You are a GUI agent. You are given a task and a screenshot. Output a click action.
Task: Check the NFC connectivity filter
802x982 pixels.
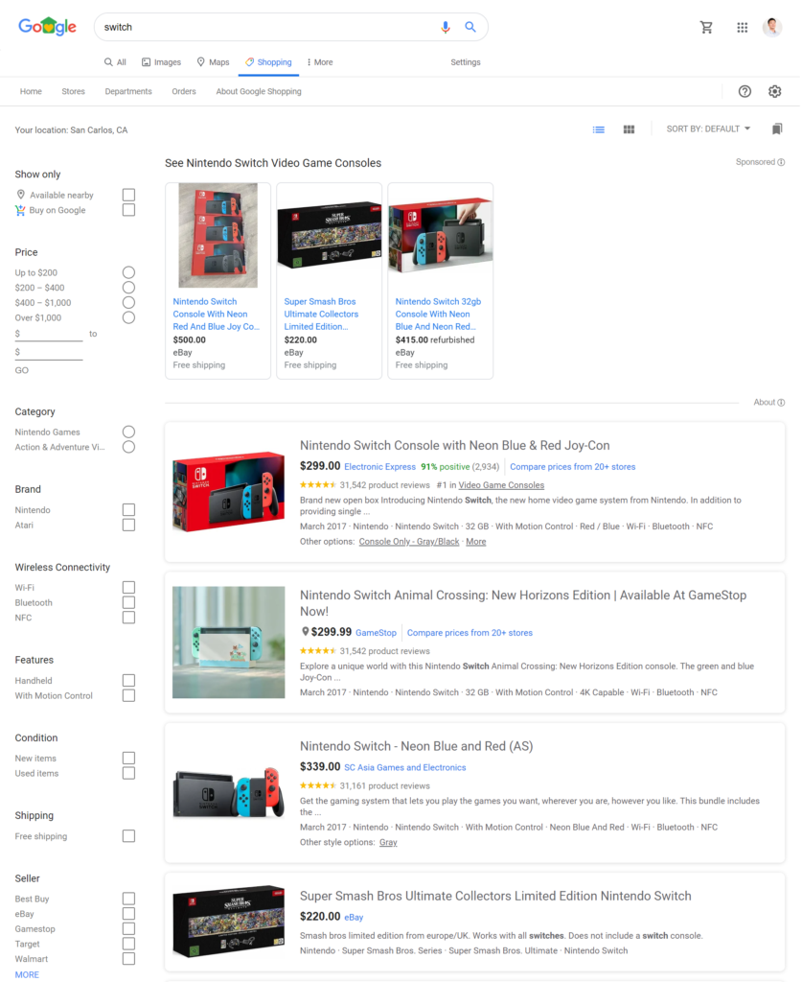tap(128, 618)
